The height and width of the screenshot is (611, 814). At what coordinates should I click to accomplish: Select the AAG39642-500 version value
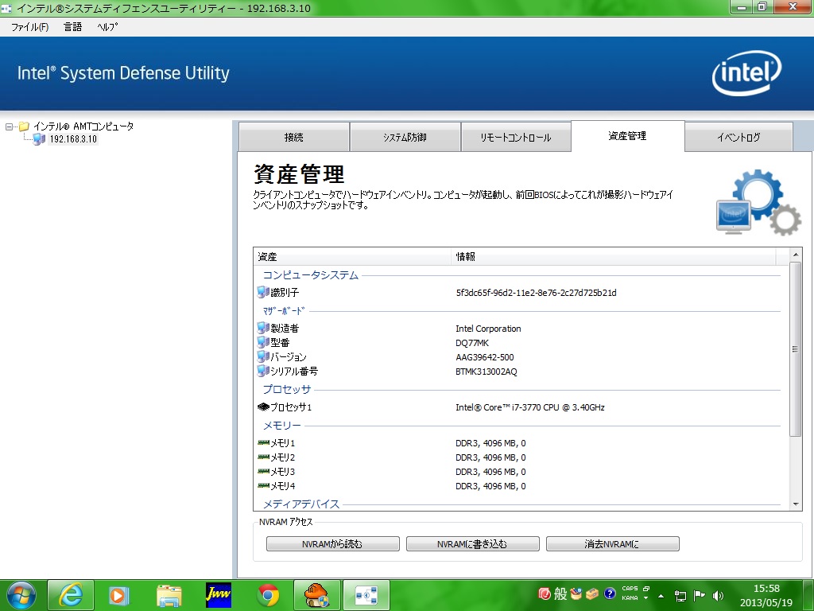(x=485, y=357)
